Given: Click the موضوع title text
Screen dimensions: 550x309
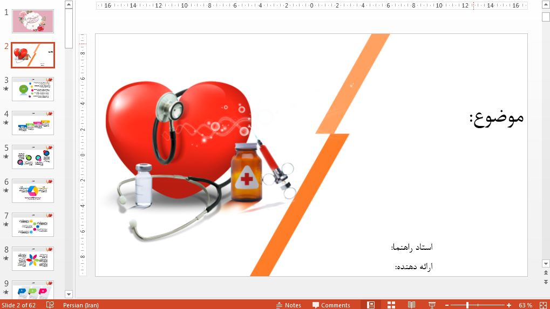Looking at the screenshot, I should [496, 117].
